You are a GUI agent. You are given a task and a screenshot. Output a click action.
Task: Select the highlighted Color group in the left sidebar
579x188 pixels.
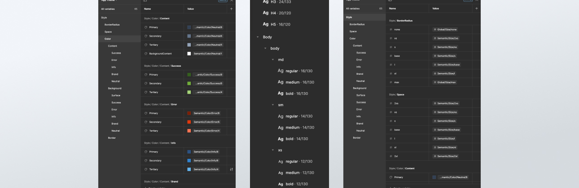tap(107, 39)
